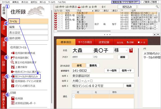The width and height of the screenshot is (161, 109).
Task: Switch to すべての項目 tab
Action: pos(85,42)
